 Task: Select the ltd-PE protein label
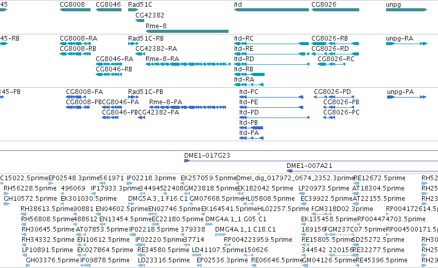[x=249, y=102]
